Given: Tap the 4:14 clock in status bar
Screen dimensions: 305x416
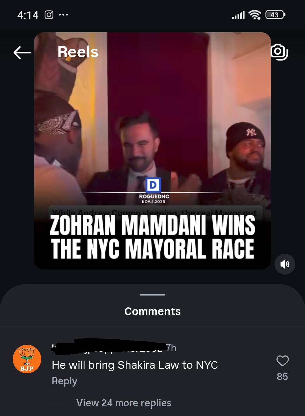Looking at the screenshot, I should tap(28, 15).
